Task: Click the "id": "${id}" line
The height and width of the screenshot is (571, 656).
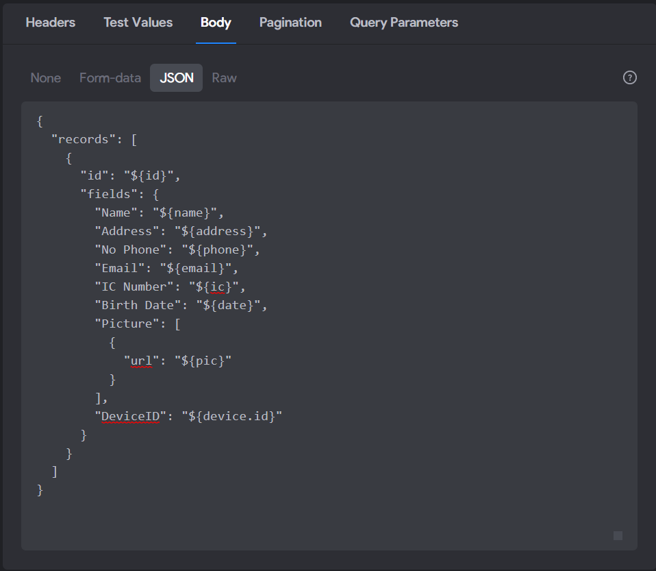Action: pyautogui.click(x=130, y=175)
